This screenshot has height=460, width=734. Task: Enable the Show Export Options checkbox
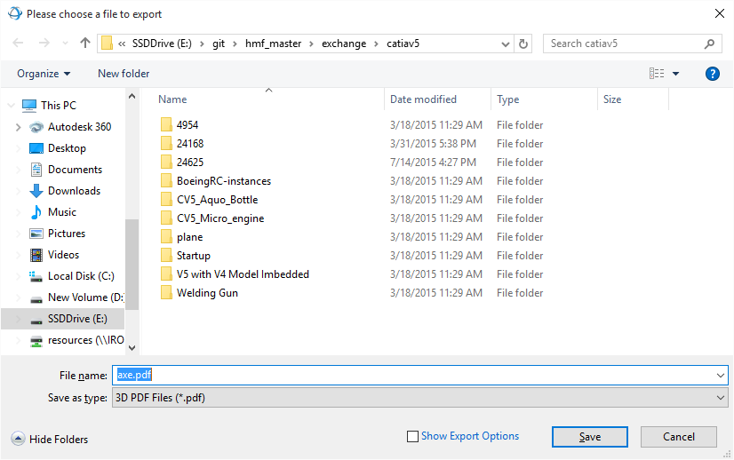412,436
